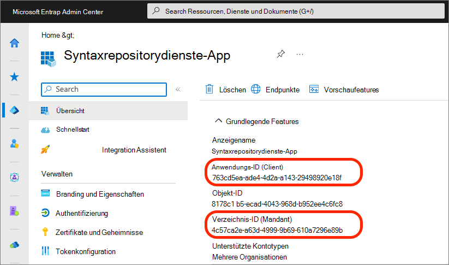The image size is (449, 265).
Task: Collapse the side menu with double chevron
Action: 178,89
